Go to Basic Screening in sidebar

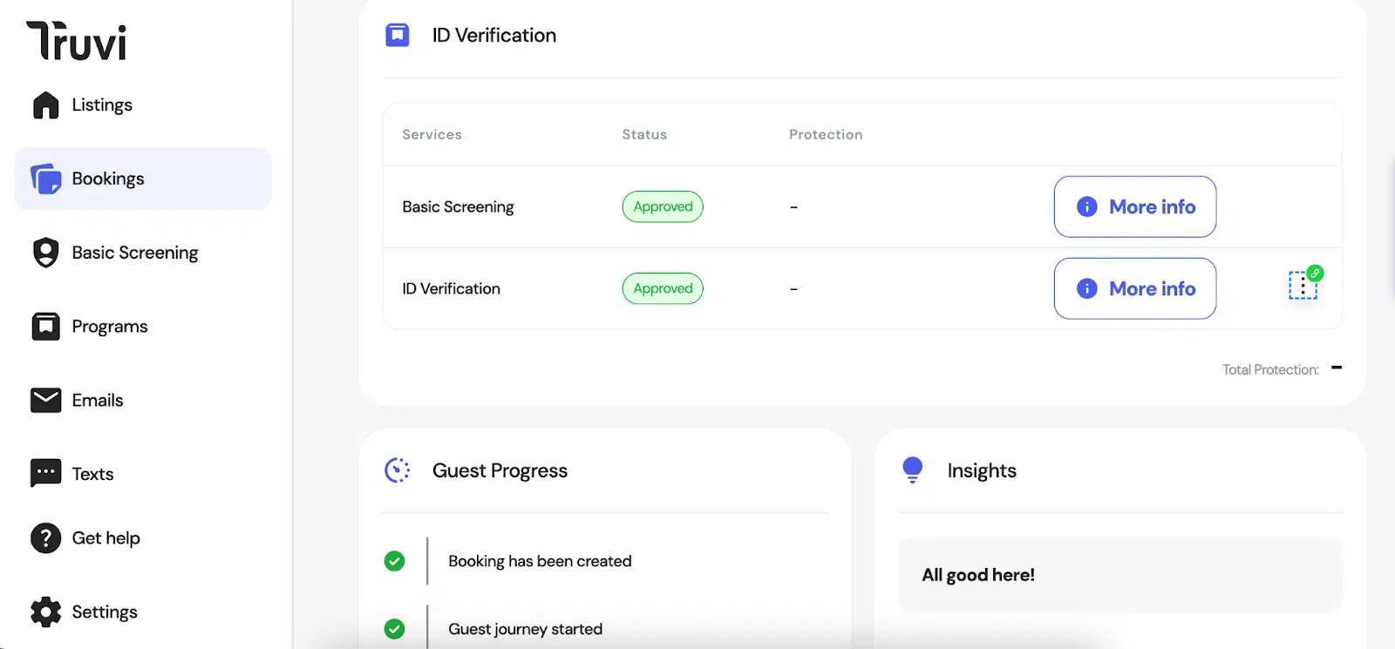[143, 253]
